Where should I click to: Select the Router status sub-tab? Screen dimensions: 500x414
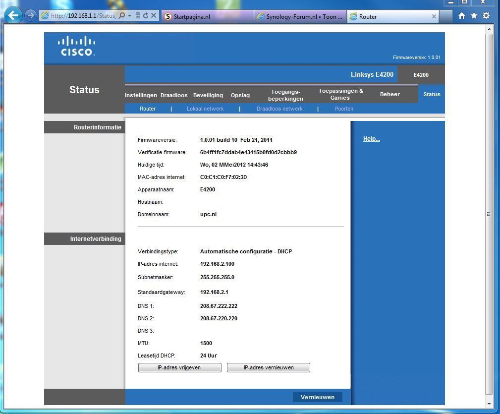click(x=148, y=109)
